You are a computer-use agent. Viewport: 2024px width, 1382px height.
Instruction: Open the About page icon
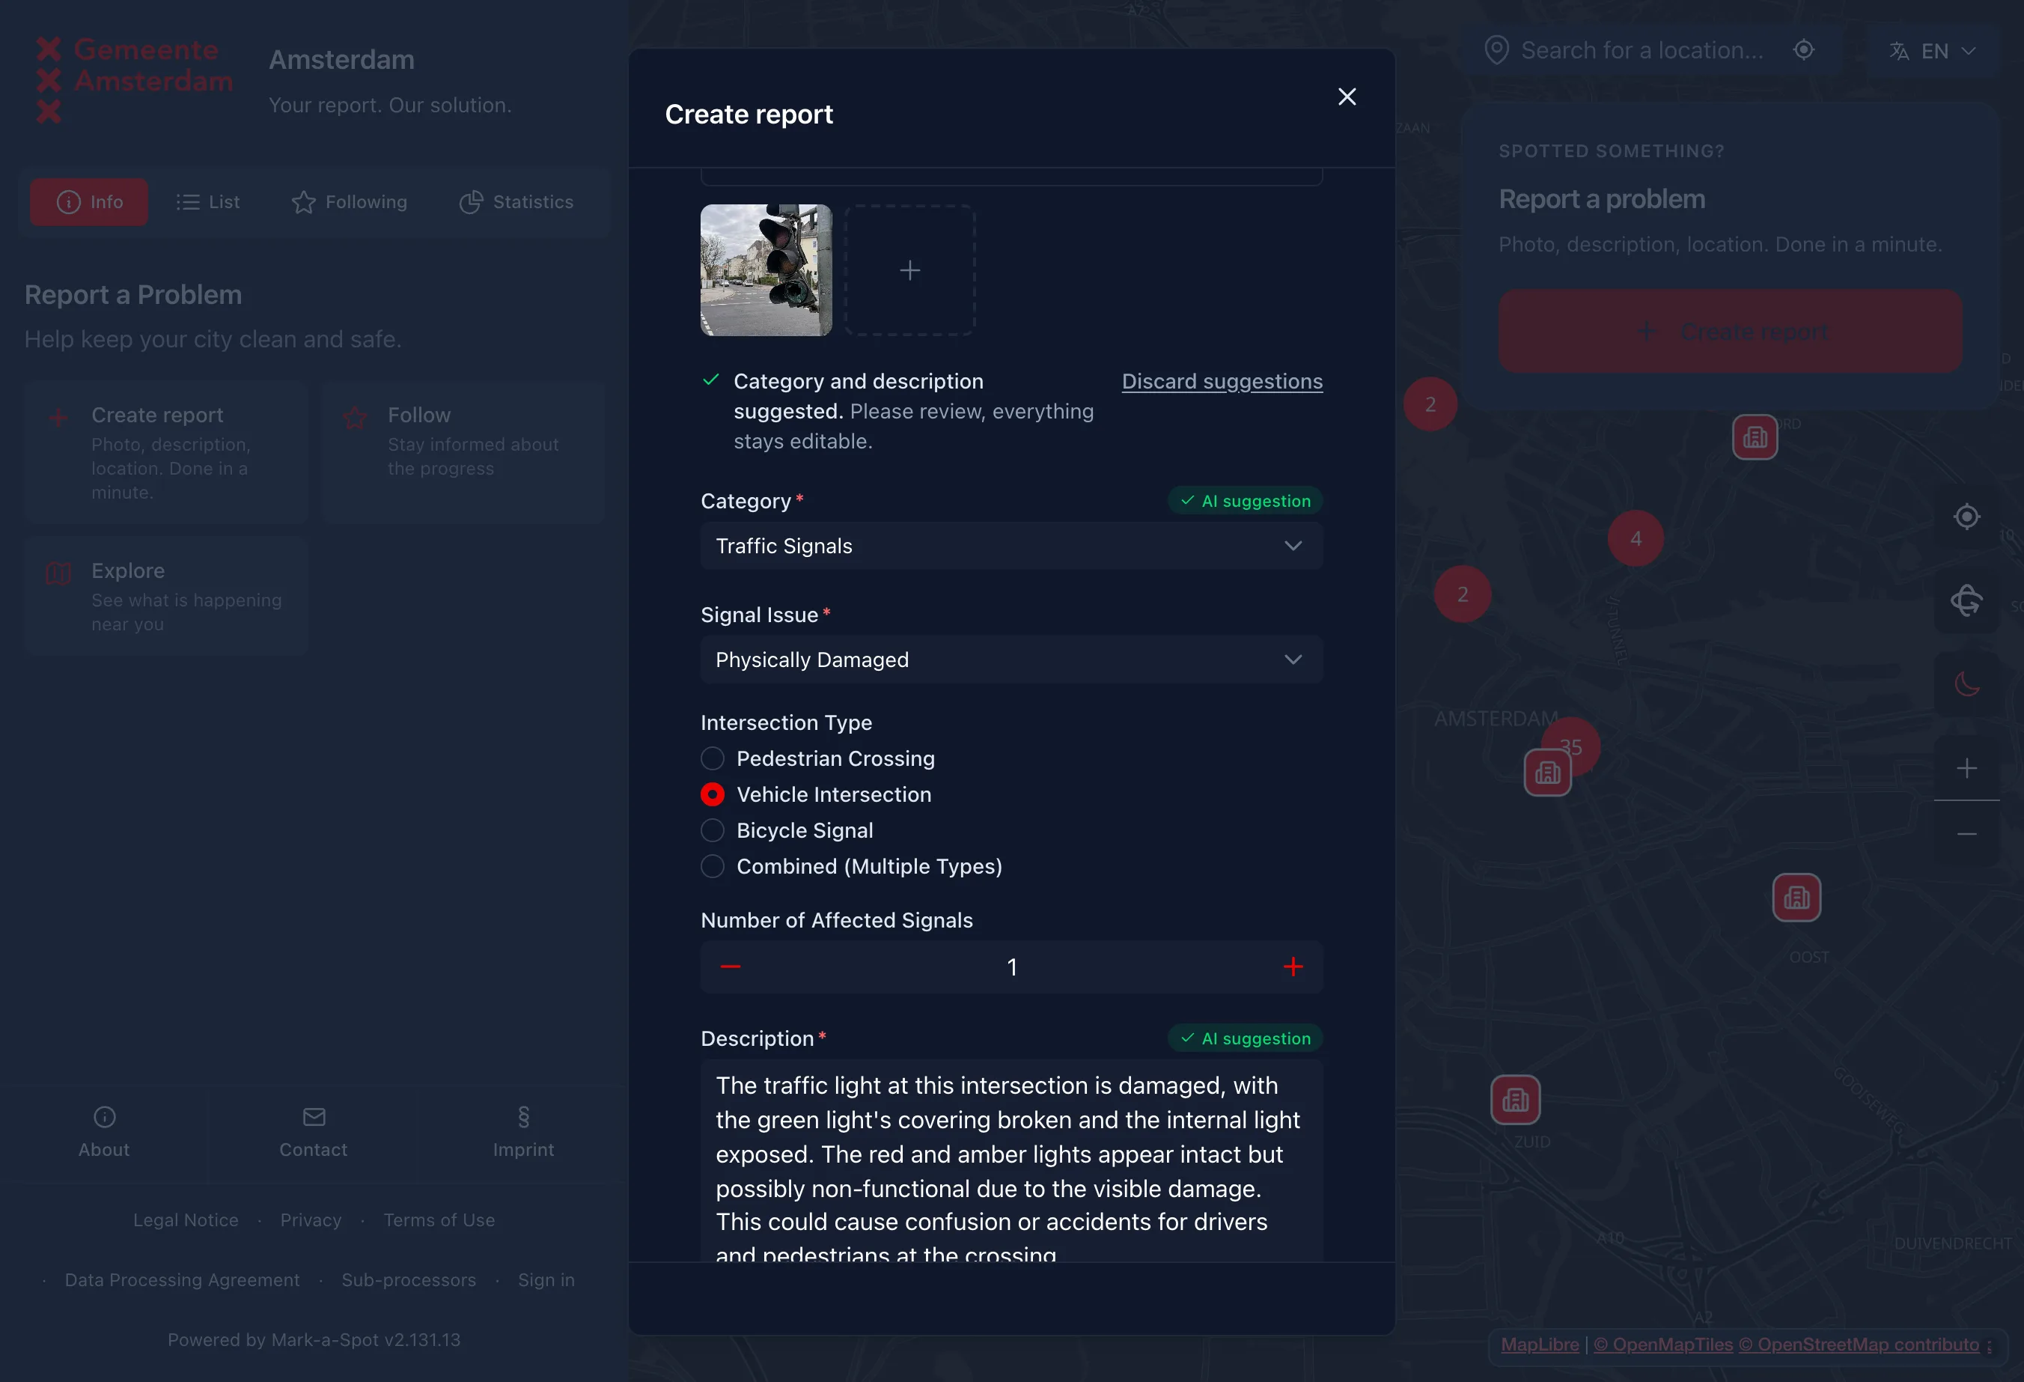(105, 1117)
